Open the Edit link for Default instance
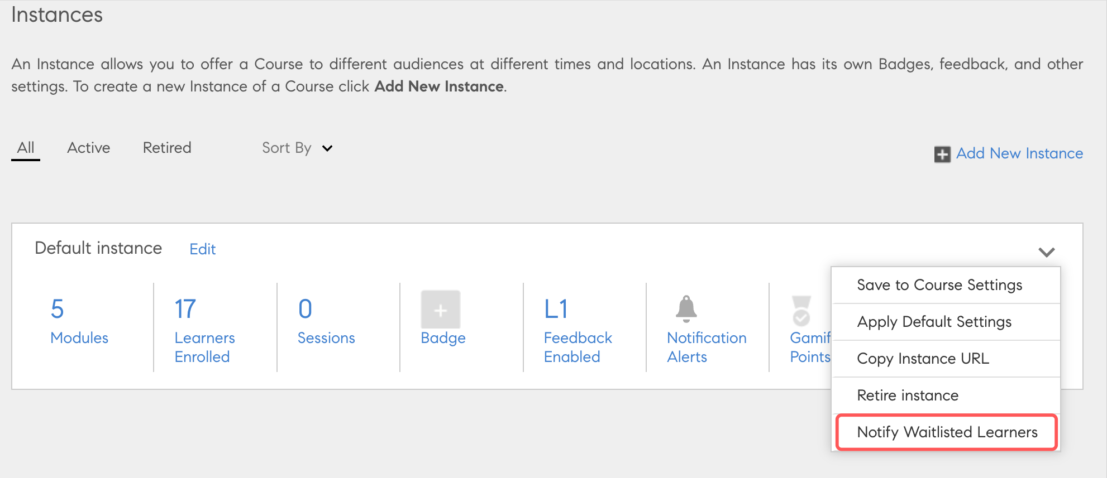 coord(202,249)
